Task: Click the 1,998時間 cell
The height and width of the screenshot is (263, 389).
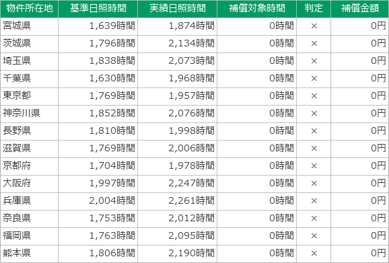Action: [x=178, y=131]
